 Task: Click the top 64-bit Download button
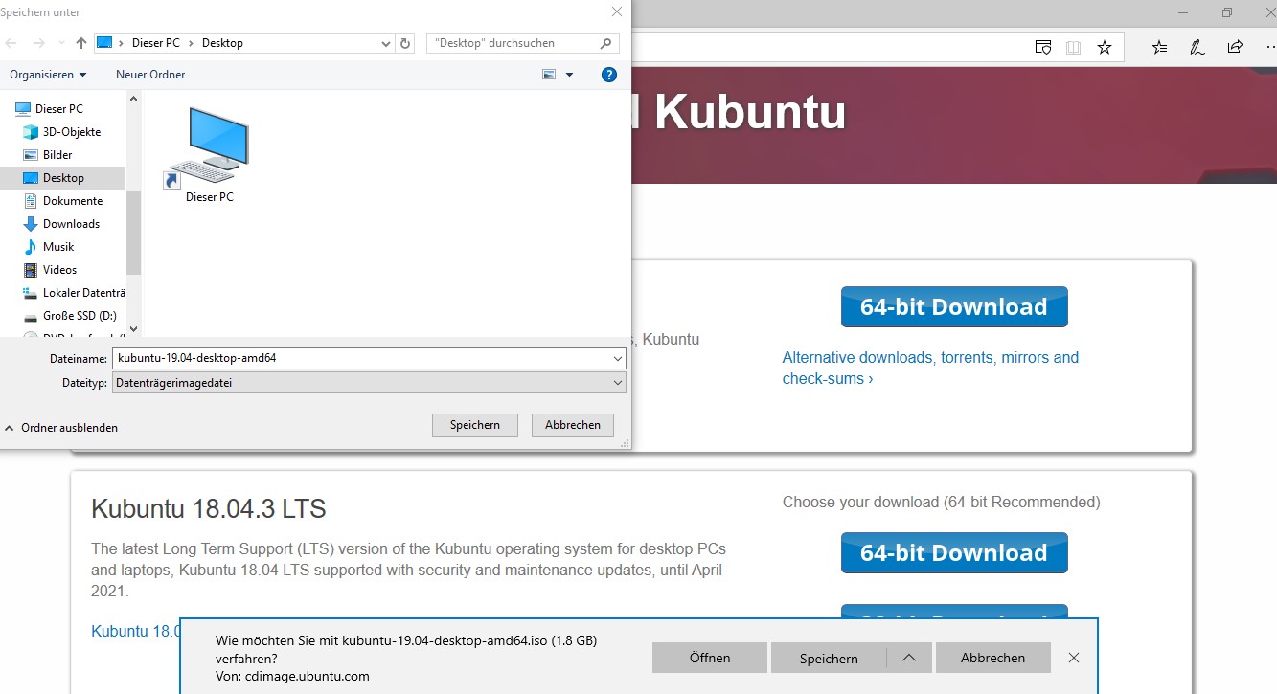point(954,307)
